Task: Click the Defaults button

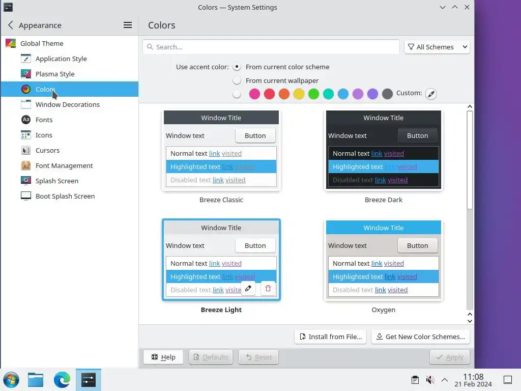Action: pos(211,357)
